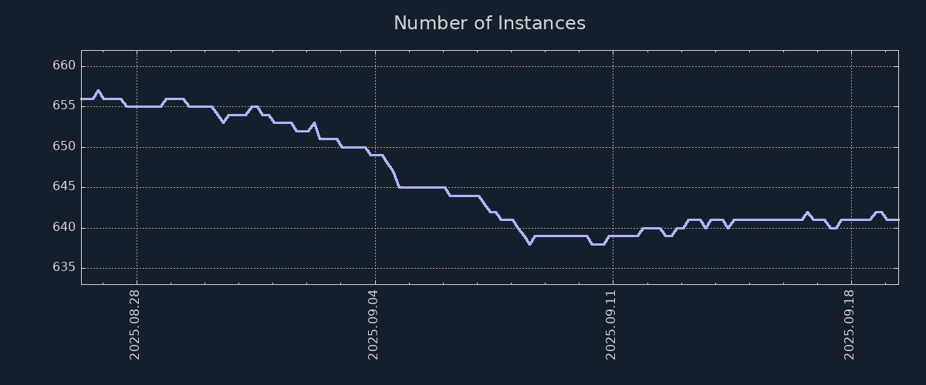Select the 2025.09.04 x-axis date label
926x385 pixels.
click(373, 324)
